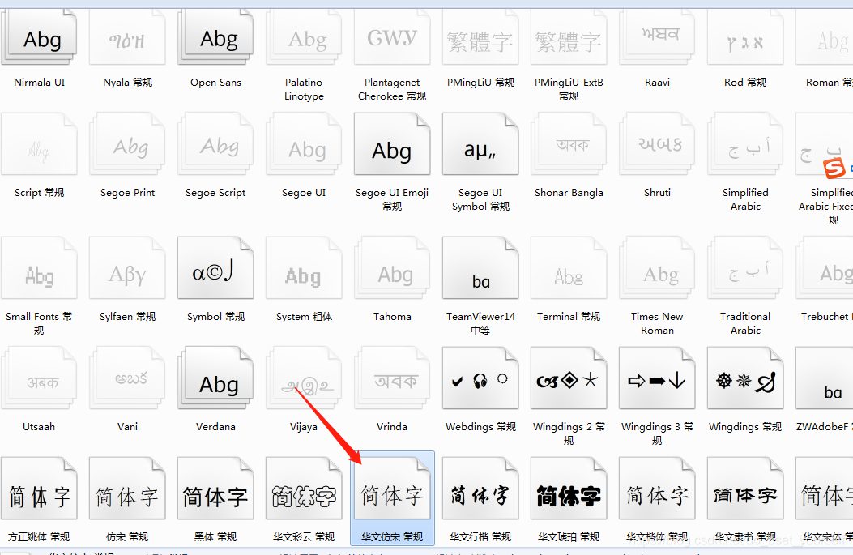Click the 华文行楷 常规 font icon

point(480,489)
